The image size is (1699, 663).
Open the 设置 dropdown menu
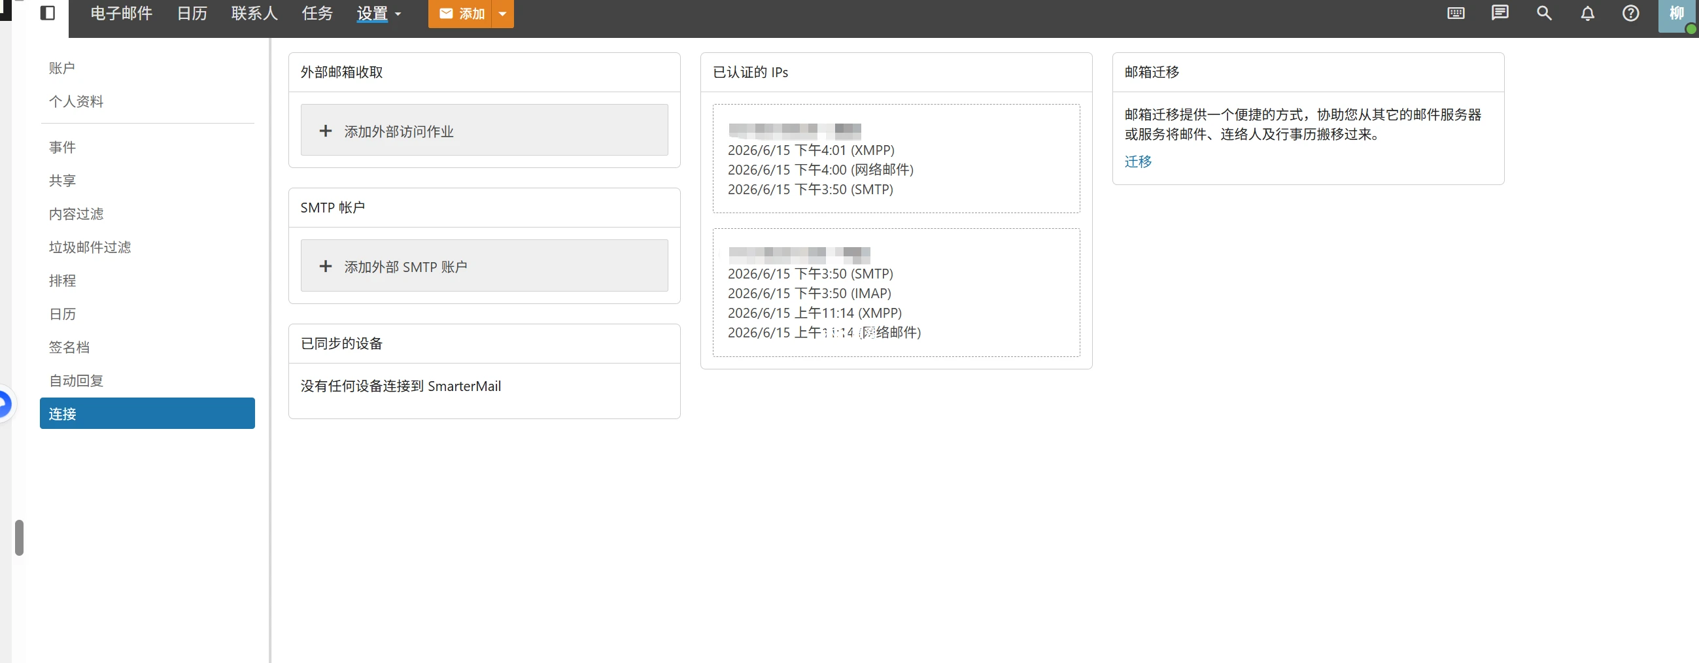tap(379, 13)
